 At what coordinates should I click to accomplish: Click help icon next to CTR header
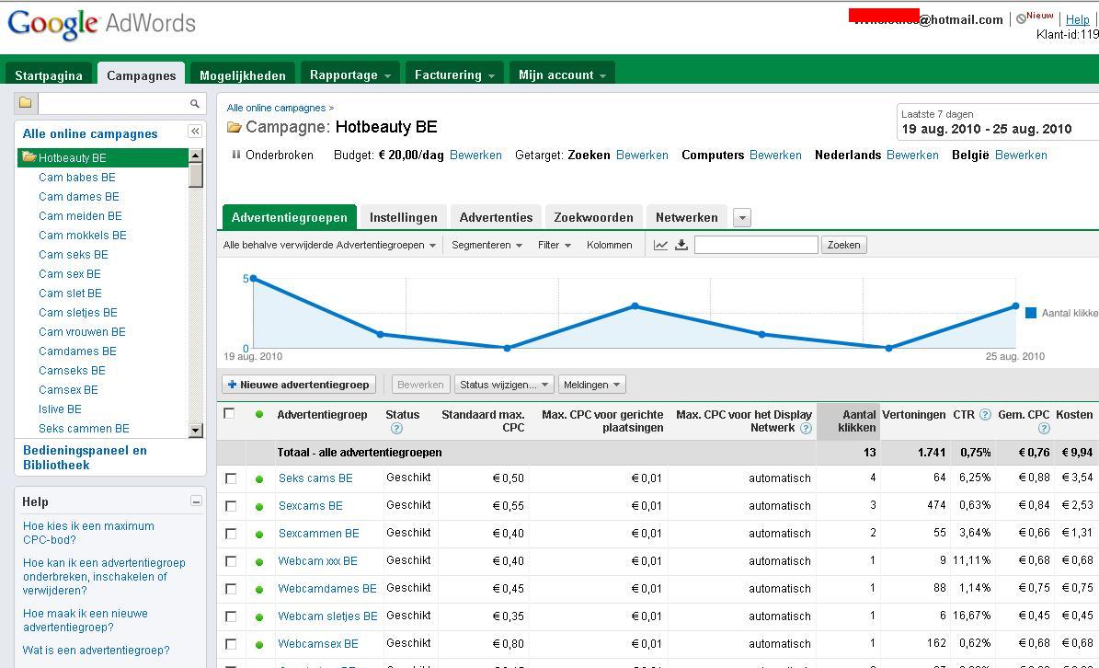(x=985, y=414)
